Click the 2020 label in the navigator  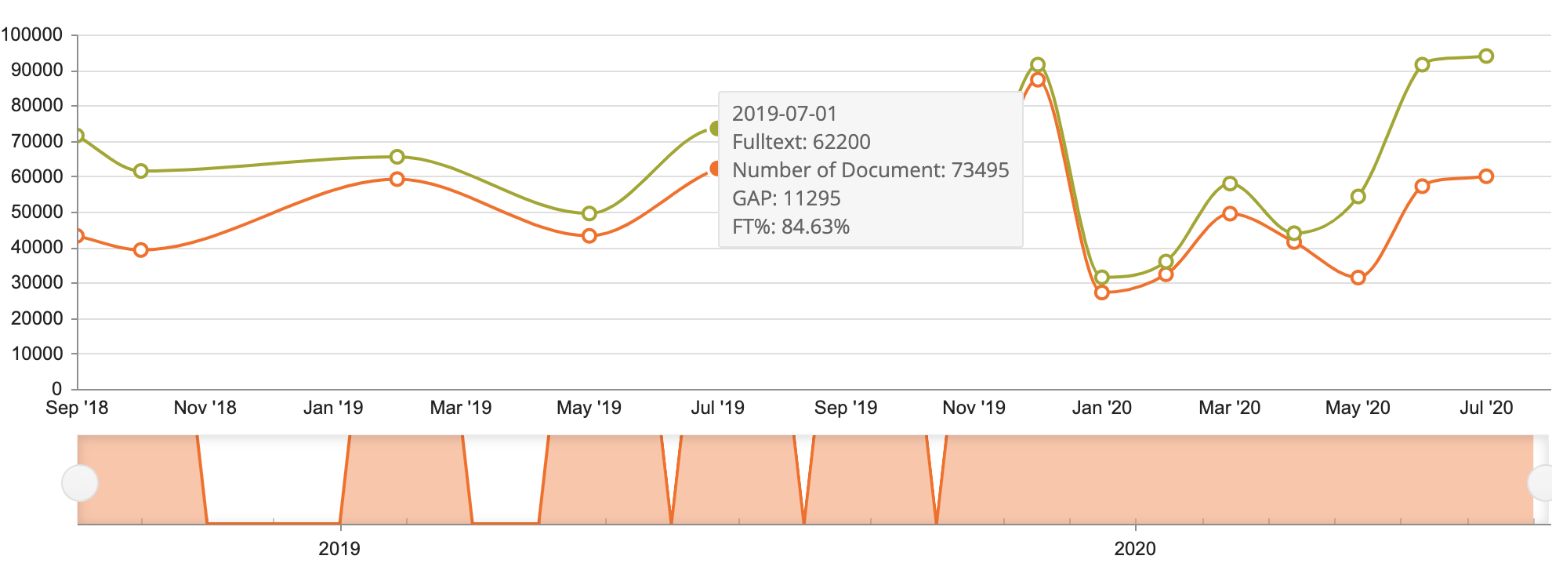coord(1135,548)
